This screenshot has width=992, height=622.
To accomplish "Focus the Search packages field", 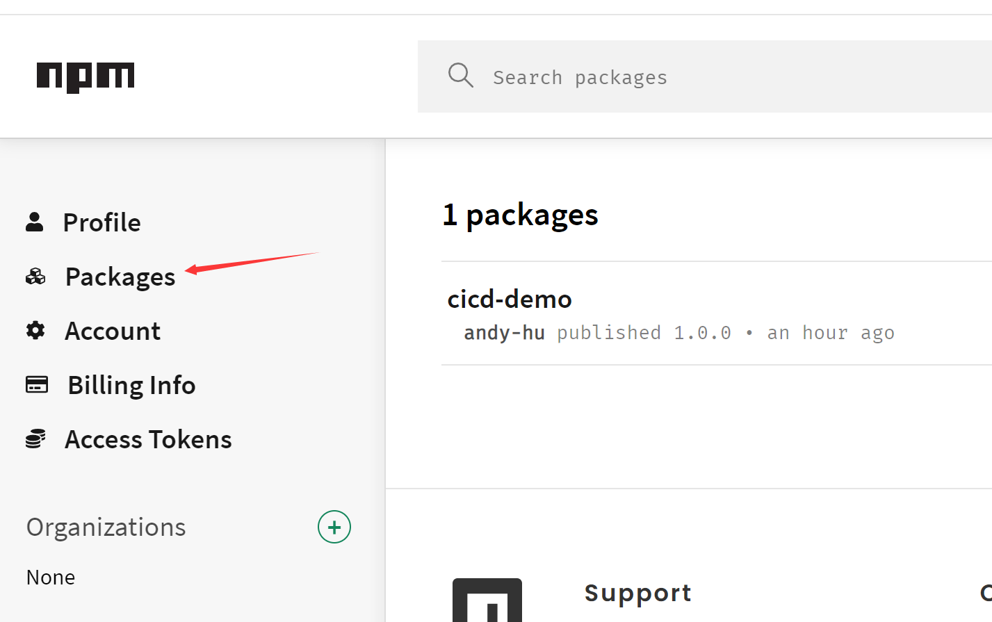I will 704,76.
